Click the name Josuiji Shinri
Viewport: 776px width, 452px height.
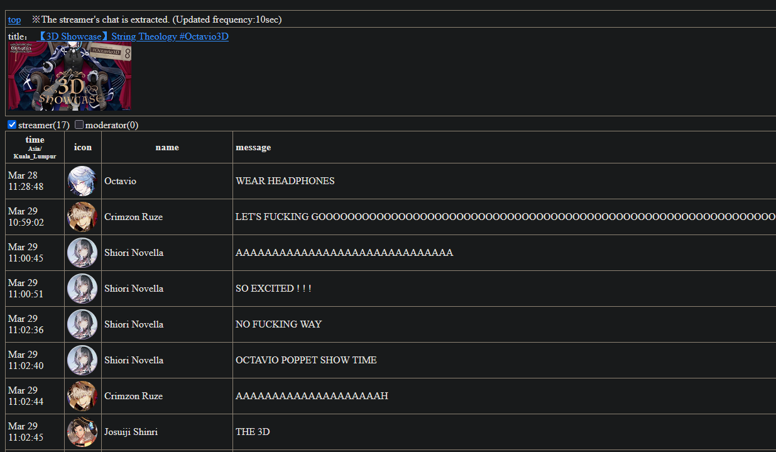point(131,432)
